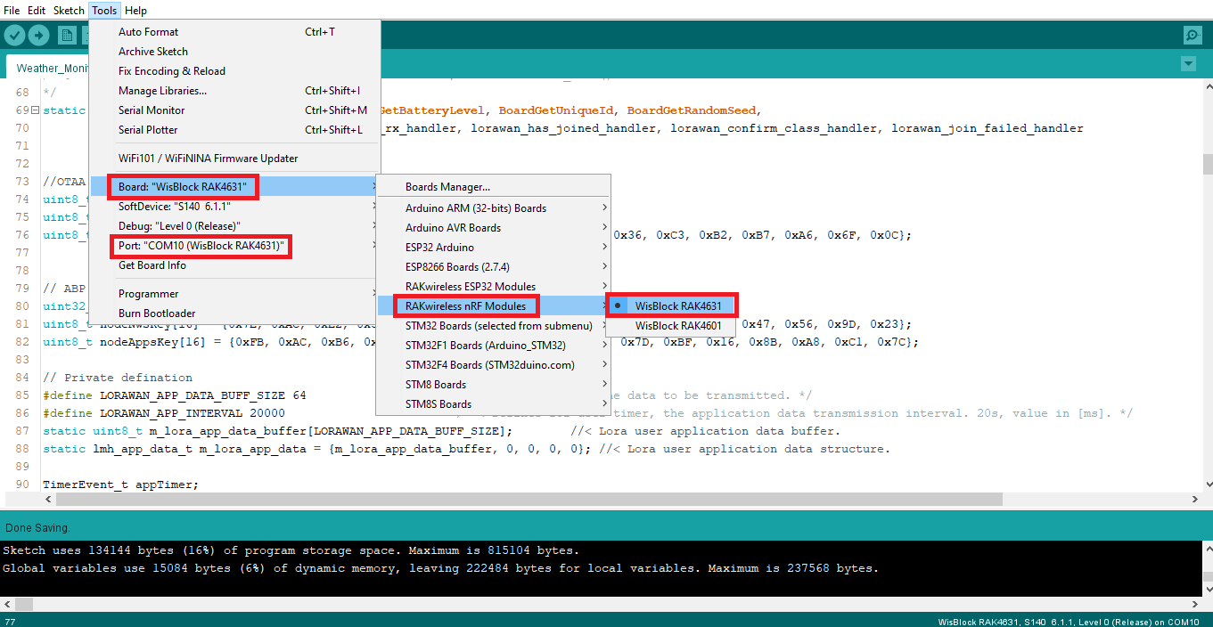
Task: Select Manage Libraries from Tools menu
Action: (162, 91)
